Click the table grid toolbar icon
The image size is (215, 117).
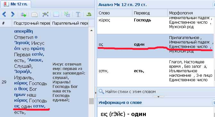[x=56, y=14]
